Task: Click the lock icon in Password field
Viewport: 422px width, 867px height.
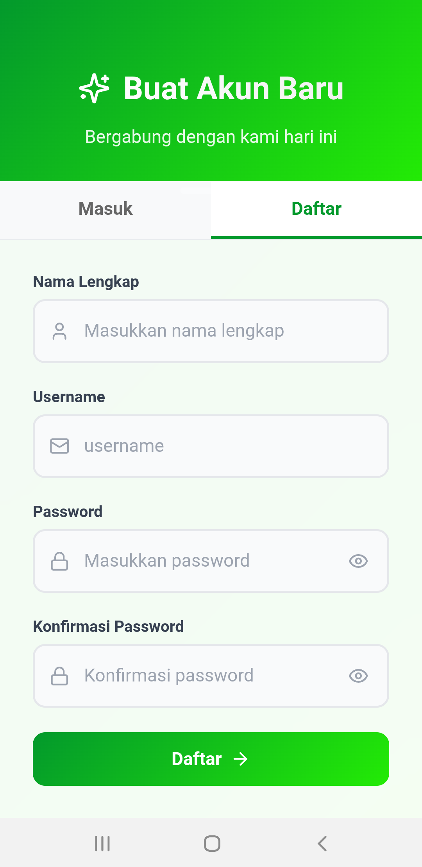Action: coord(59,561)
